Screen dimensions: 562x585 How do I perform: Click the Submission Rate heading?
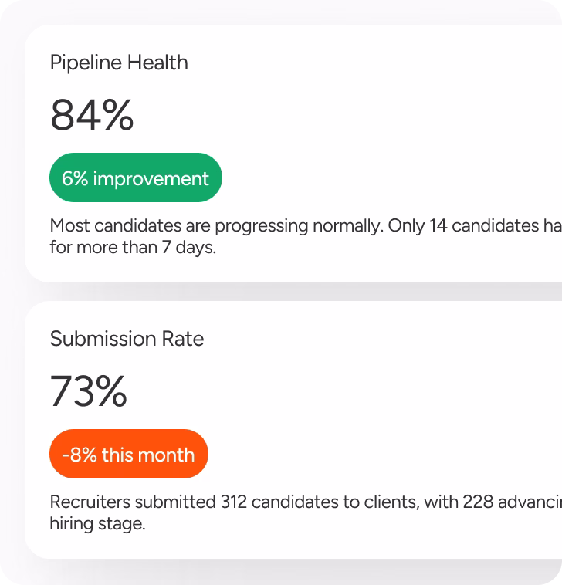click(x=127, y=339)
